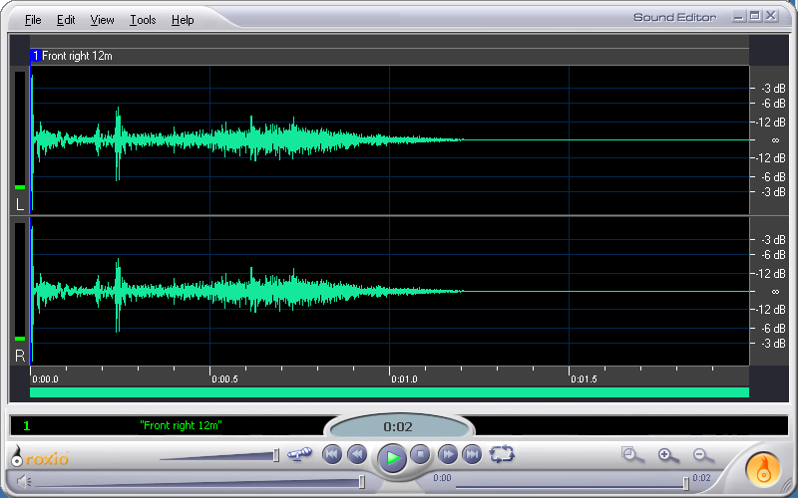Click the Rewind button
The image size is (798, 498).
tap(357, 455)
